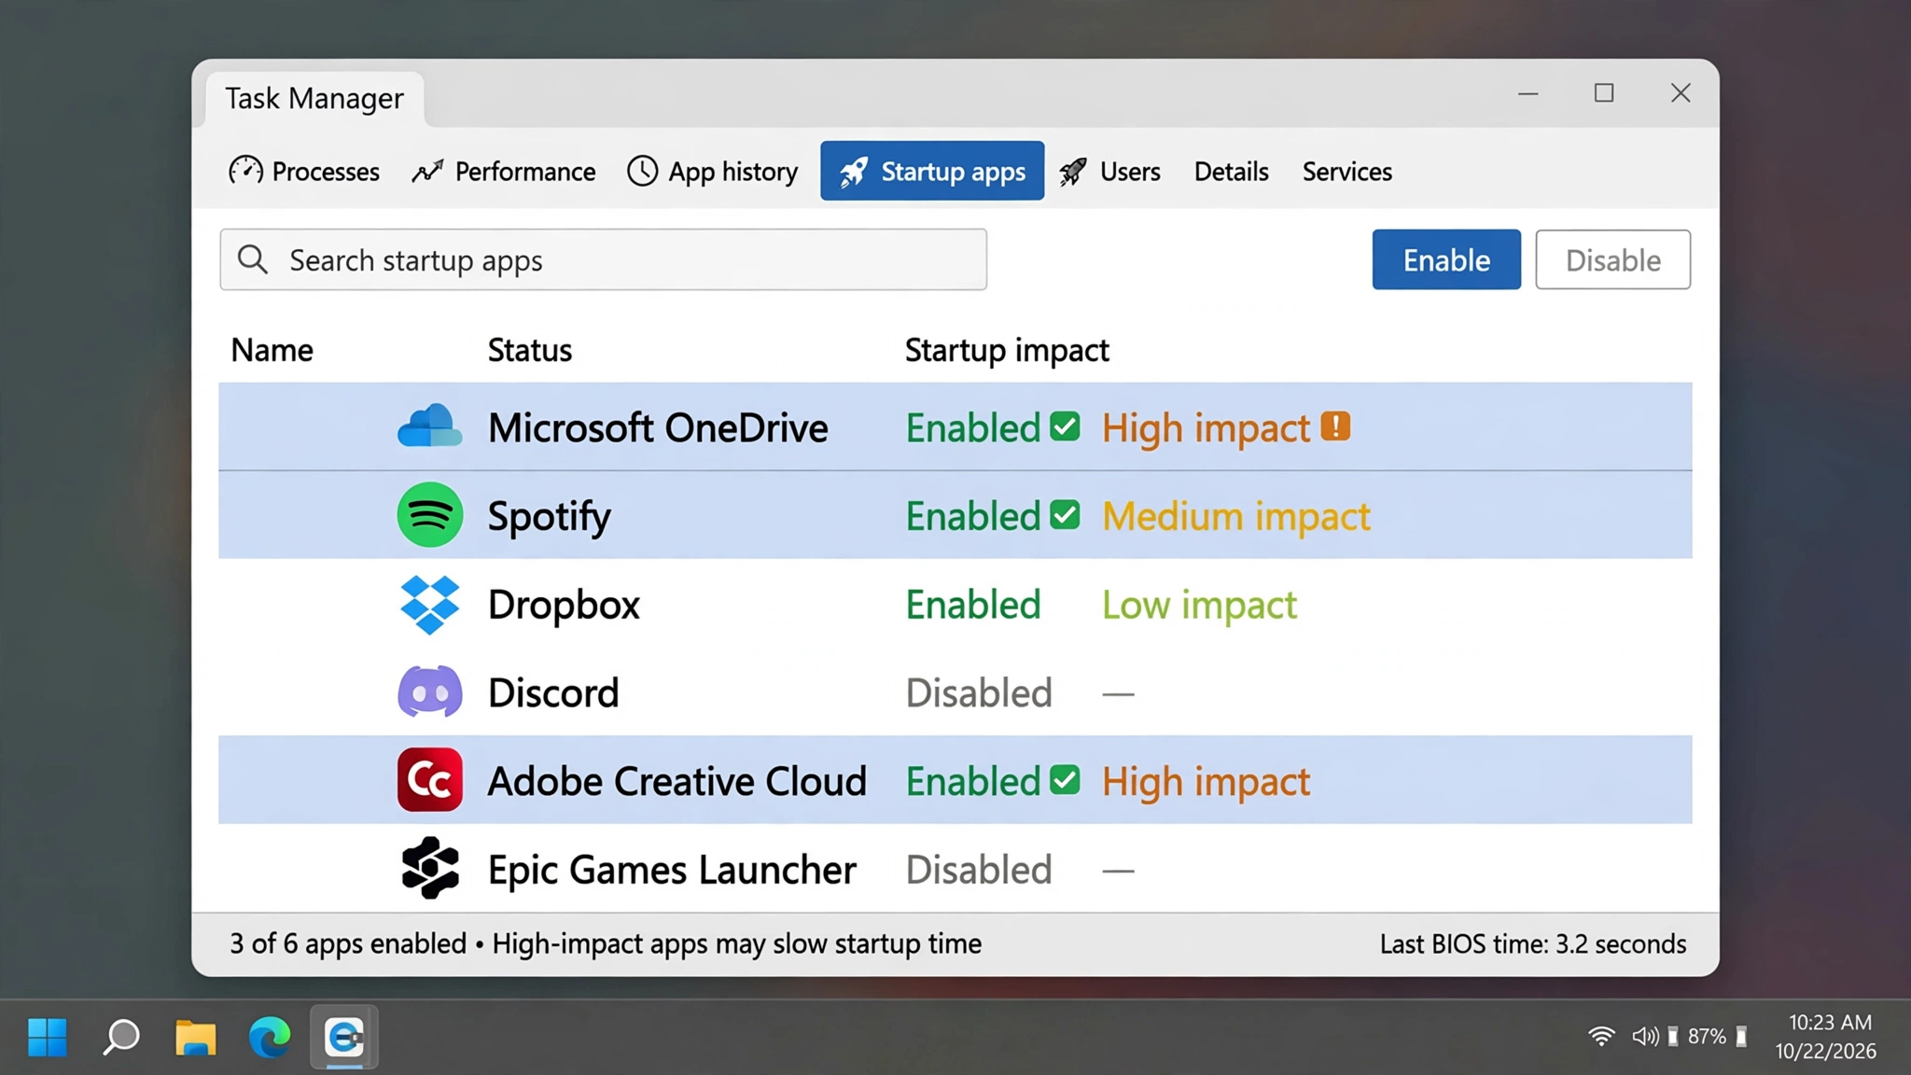Viewport: 1911px width, 1075px height.
Task: Click the Search startup apps field
Action: (603, 259)
